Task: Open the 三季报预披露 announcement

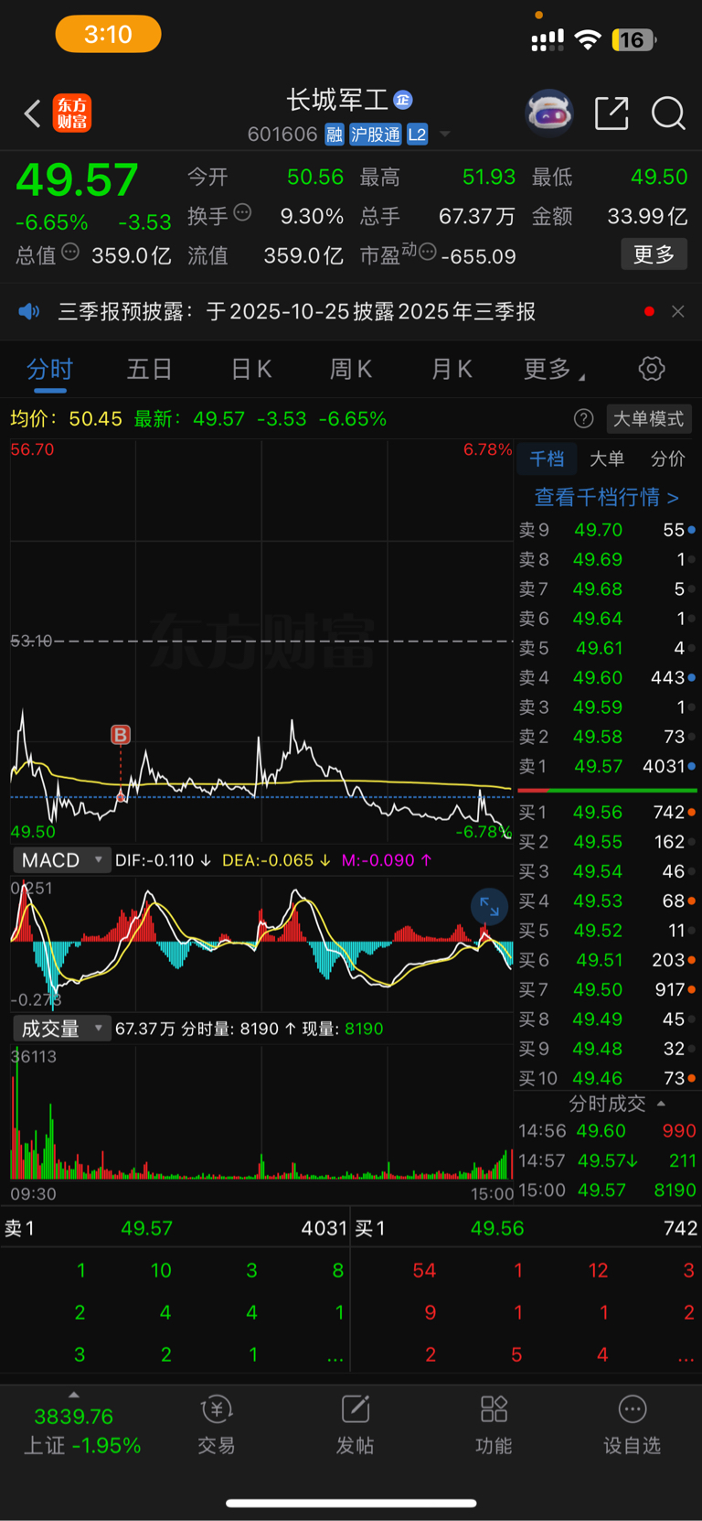Action: pyautogui.click(x=297, y=312)
